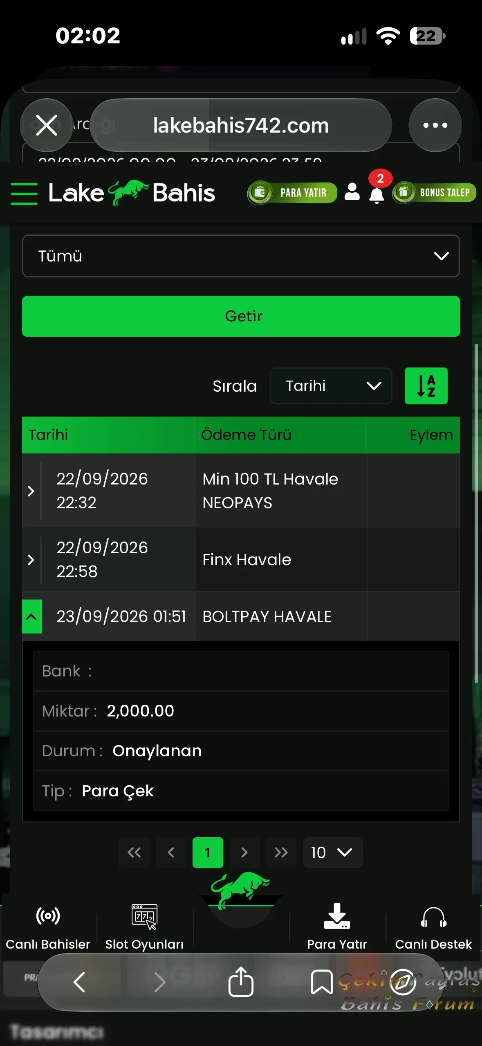The width and height of the screenshot is (482, 1046).
Task: Click the Onaylanan status value
Action: pos(157,751)
